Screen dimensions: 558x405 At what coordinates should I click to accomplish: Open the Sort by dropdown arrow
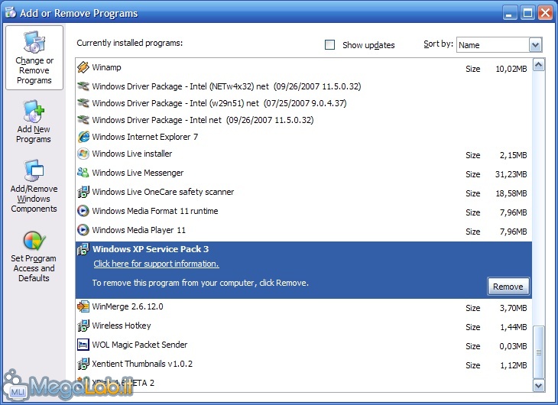tap(536, 45)
